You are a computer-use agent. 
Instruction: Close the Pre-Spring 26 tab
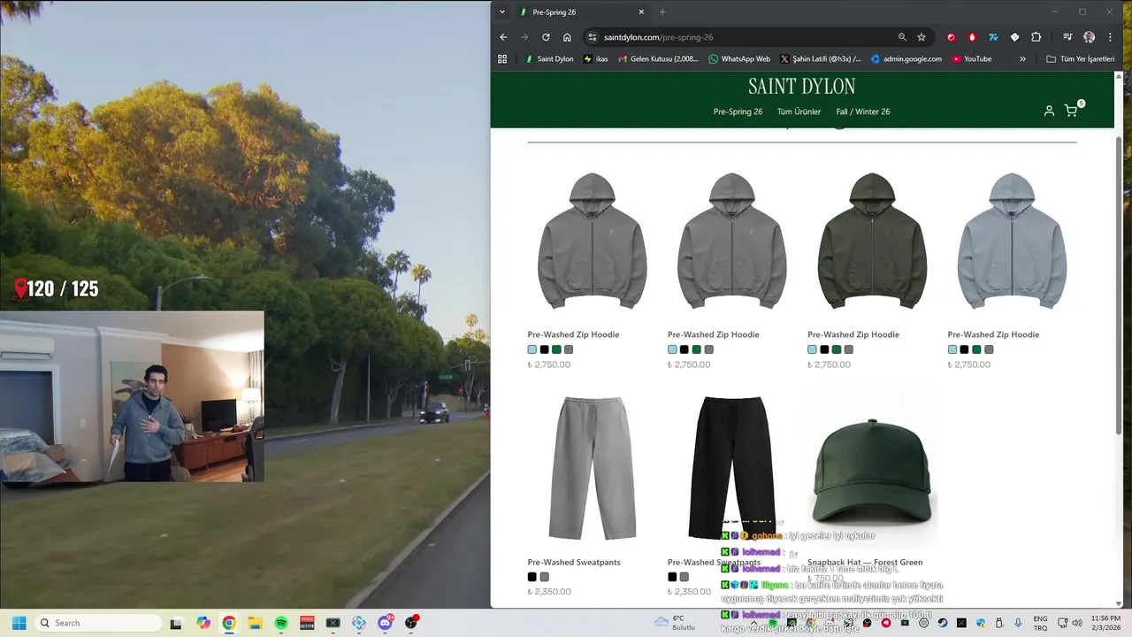pyautogui.click(x=641, y=12)
